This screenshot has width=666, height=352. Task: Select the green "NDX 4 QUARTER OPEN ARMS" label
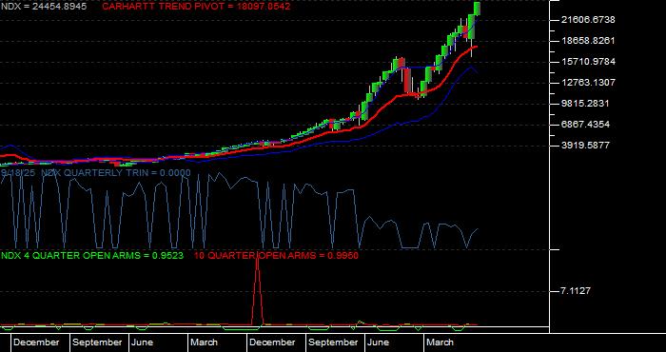point(92,255)
